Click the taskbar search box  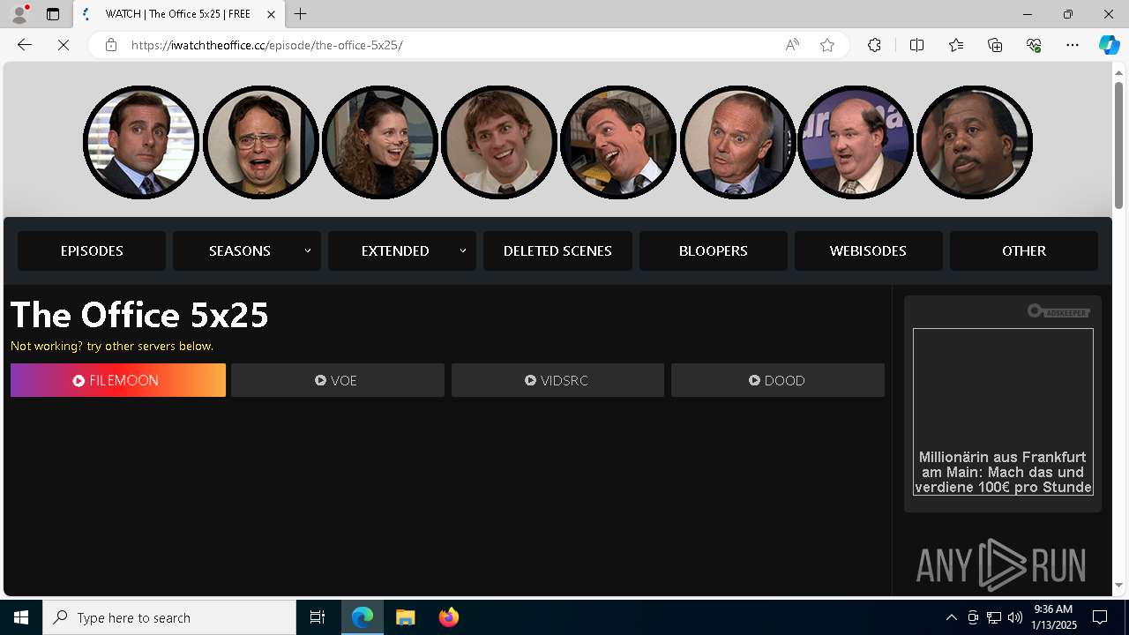[x=169, y=617]
